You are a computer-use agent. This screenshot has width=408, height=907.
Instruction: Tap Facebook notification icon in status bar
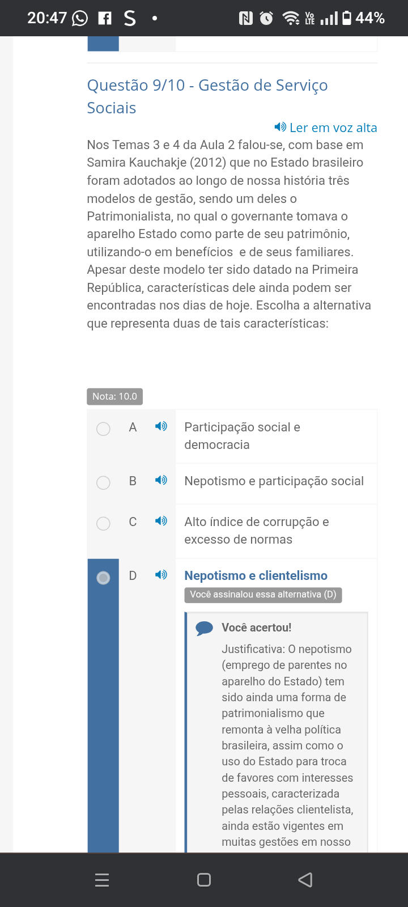coord(105,19)
